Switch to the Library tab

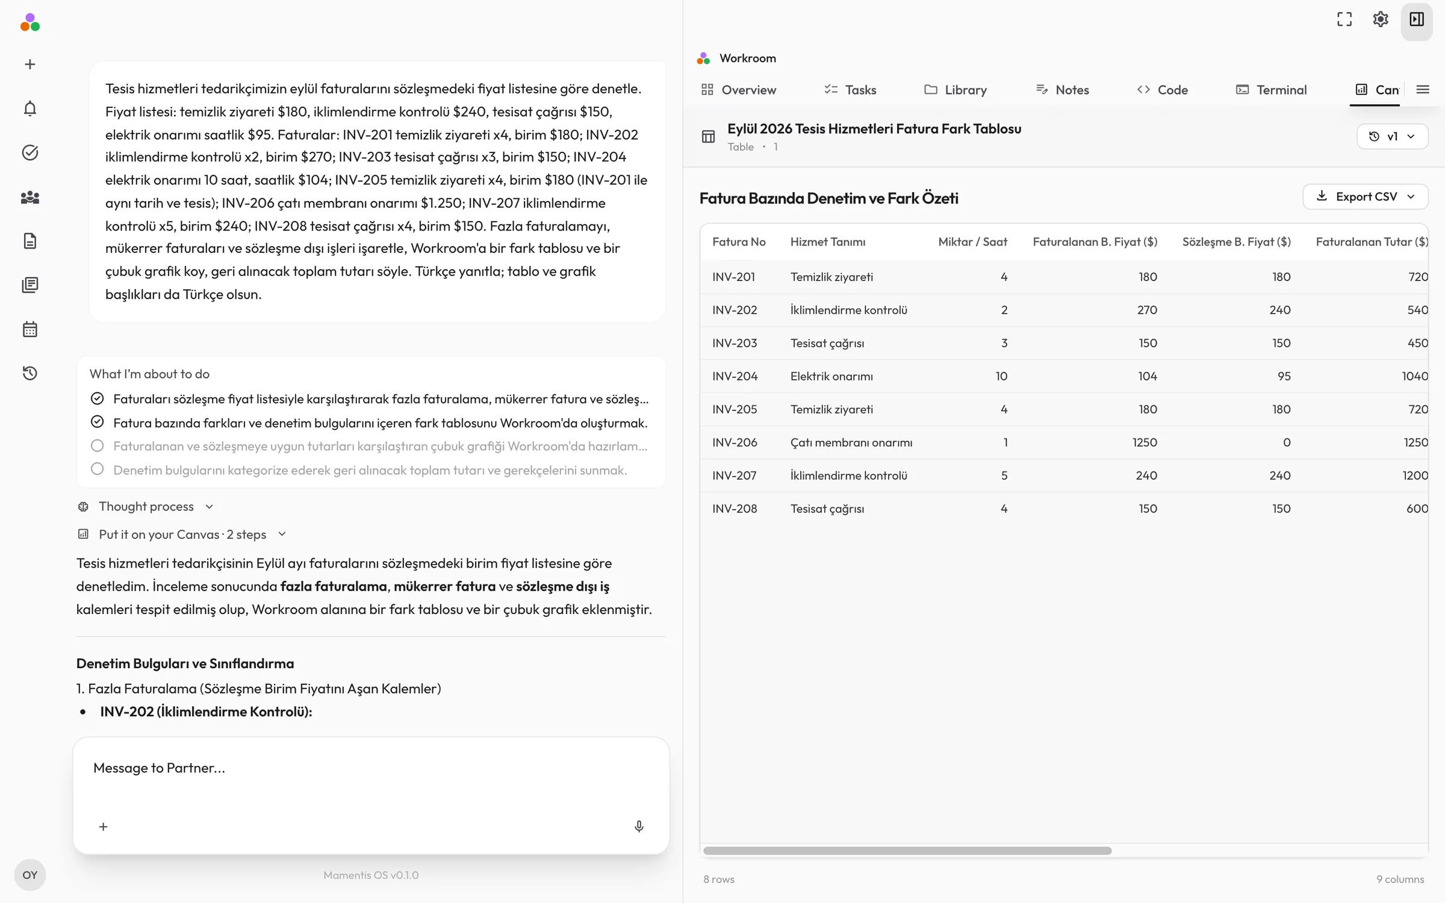tap(956, 90)
